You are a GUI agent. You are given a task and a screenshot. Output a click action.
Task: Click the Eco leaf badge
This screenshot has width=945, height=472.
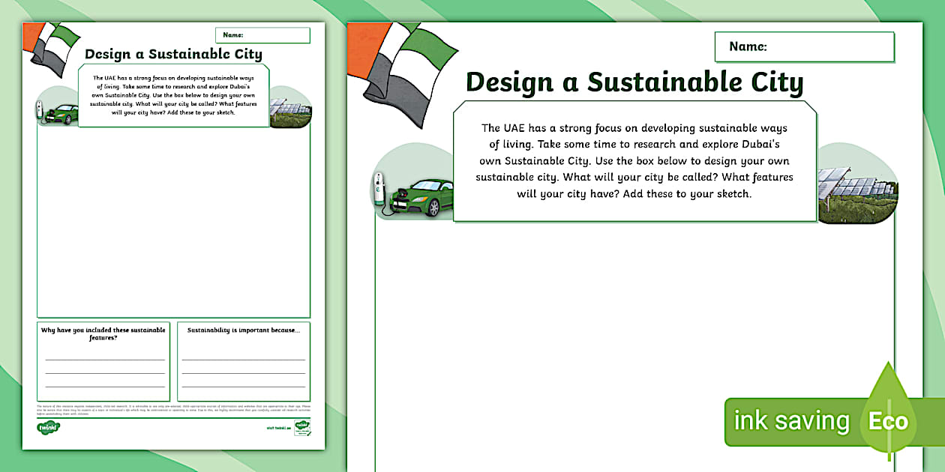tap(887, 420)
